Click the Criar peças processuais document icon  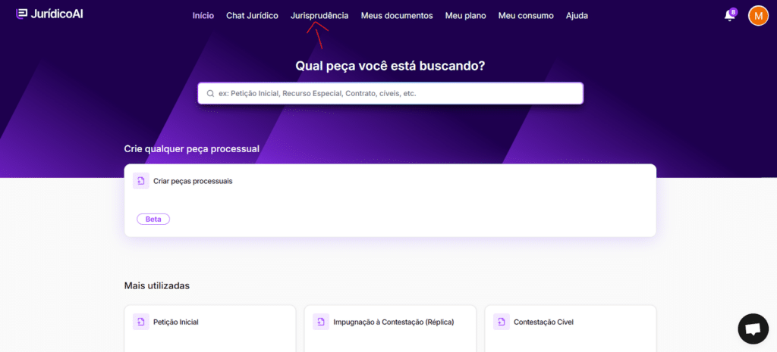pos(140,181)
